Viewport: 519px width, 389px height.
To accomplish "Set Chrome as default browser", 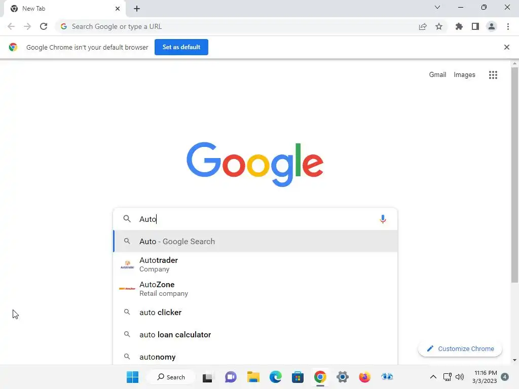I will coord(181,47).
